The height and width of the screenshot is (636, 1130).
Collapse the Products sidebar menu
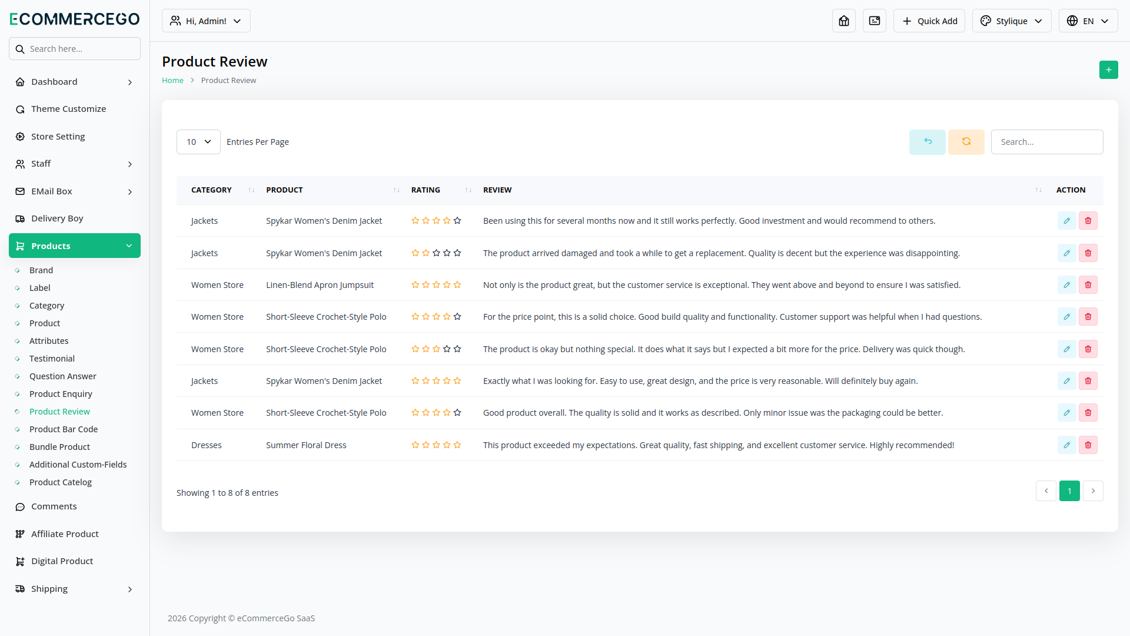75,246
